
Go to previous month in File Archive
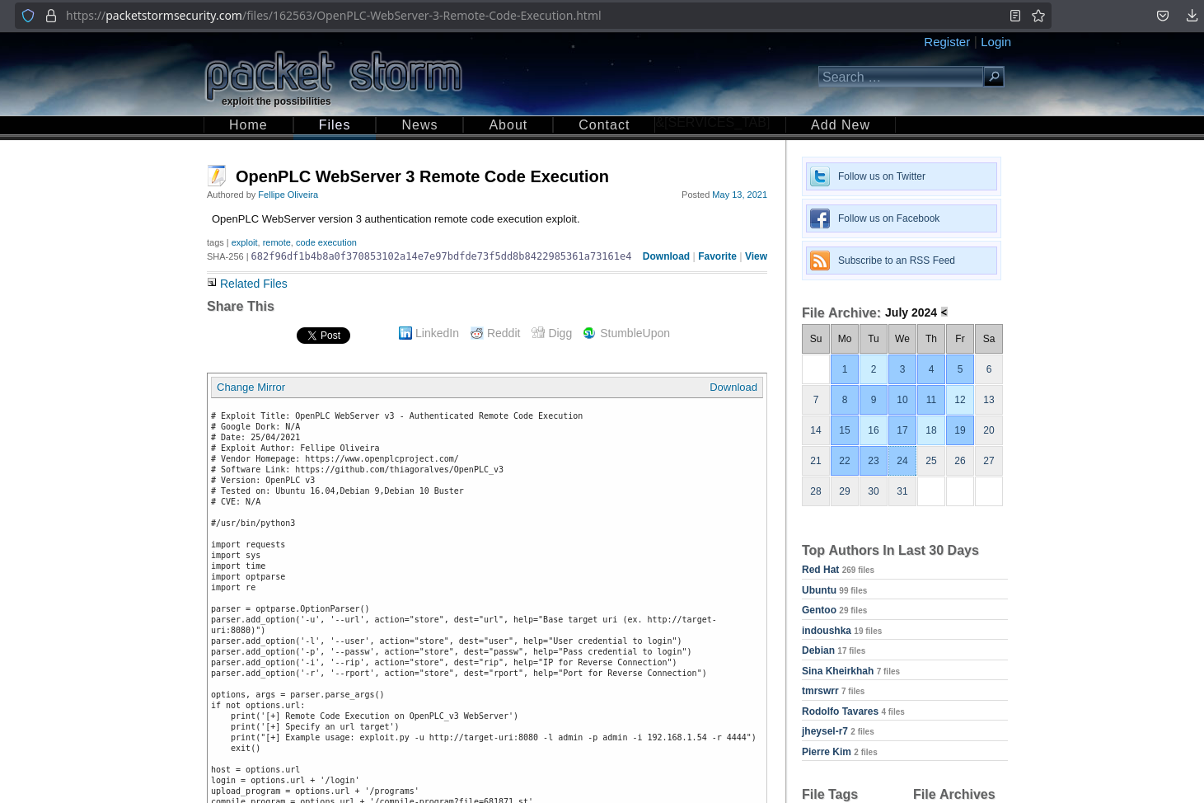pyautogui.click(x=944, y=312)
